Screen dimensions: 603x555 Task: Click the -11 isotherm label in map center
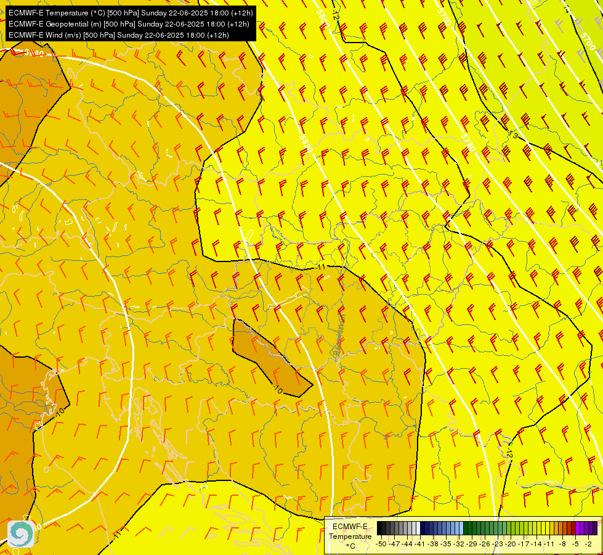pos(321,266)
